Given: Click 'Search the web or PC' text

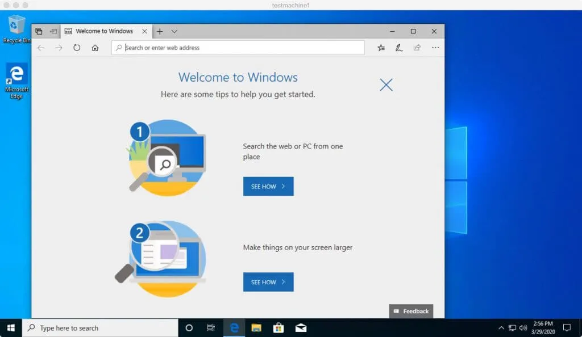Looking at the screenshot, I should tap(293, 151).
